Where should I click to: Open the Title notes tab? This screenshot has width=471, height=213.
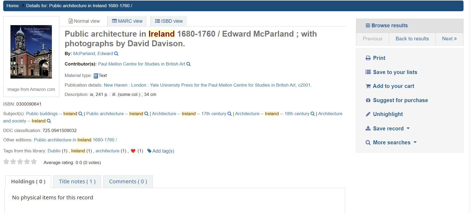(x=77, y=181)
